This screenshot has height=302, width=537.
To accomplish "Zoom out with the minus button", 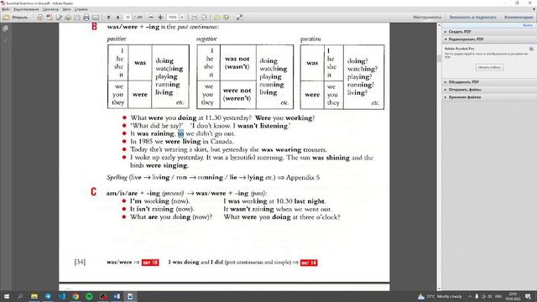I will (151, 17).
